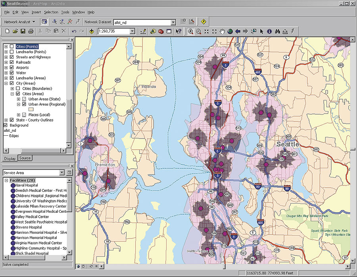
Task: Switch to the Source tab
Action: (25, 158)
